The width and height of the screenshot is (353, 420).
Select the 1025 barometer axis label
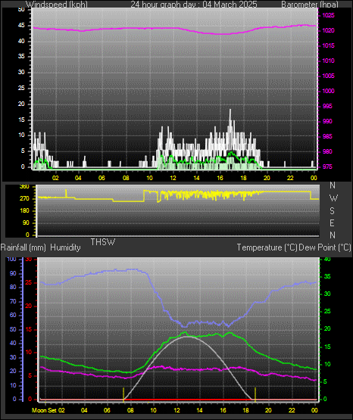click(328, 16)
